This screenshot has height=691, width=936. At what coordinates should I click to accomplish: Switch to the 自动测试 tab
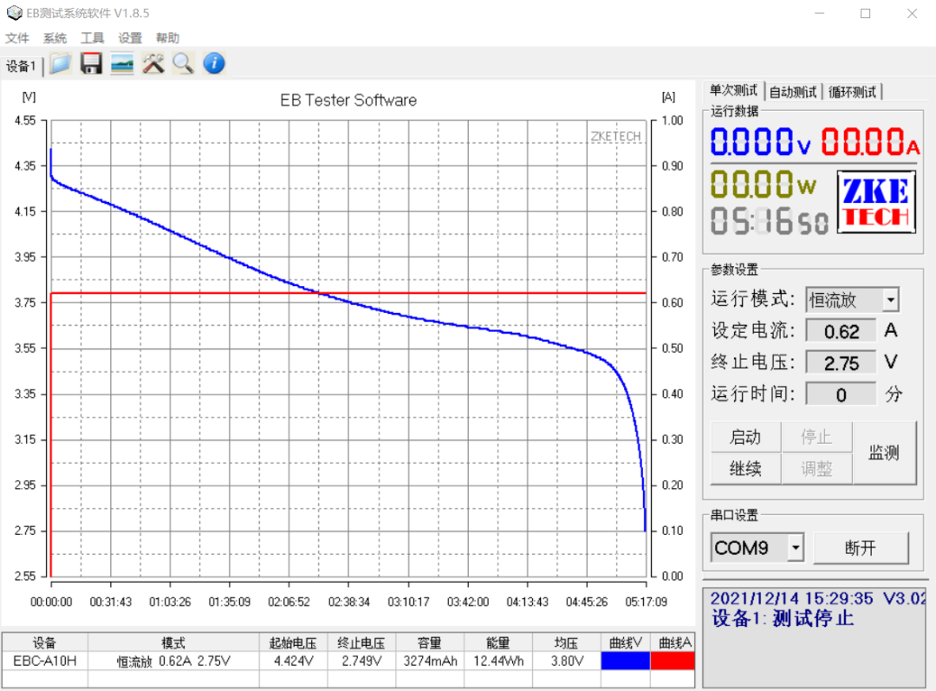tap(793, 92)
